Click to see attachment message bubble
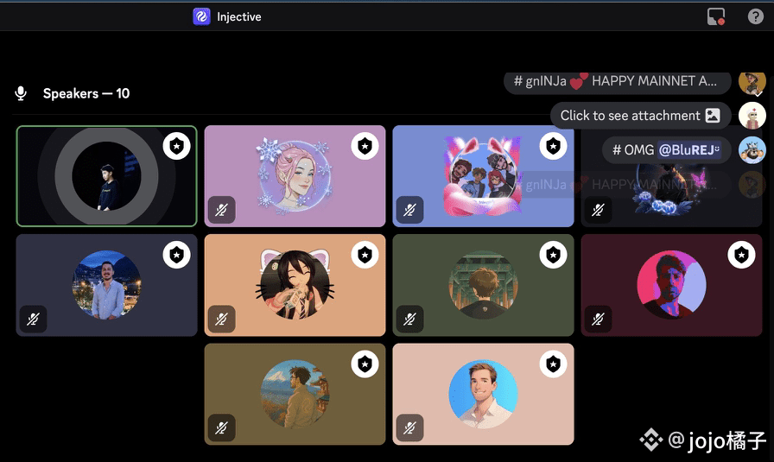774x462 pixels. tap(640, 116)
